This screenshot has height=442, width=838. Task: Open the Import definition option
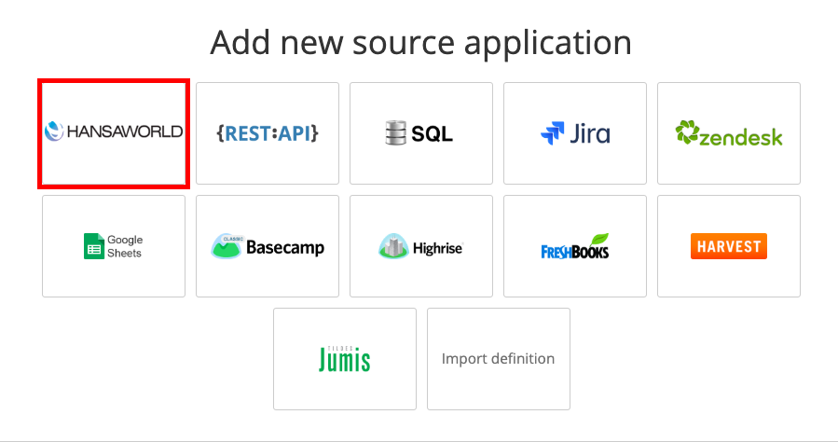[x=498, y=359]
